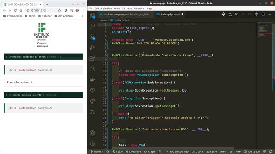
Task: Click Live Share in status bar
Action: point(134,151)
